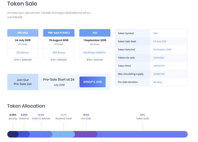This screenshot has height=142, width=198.
Task: Click the 40 days pre-sale duration value
Action: [x=158, y=82]
